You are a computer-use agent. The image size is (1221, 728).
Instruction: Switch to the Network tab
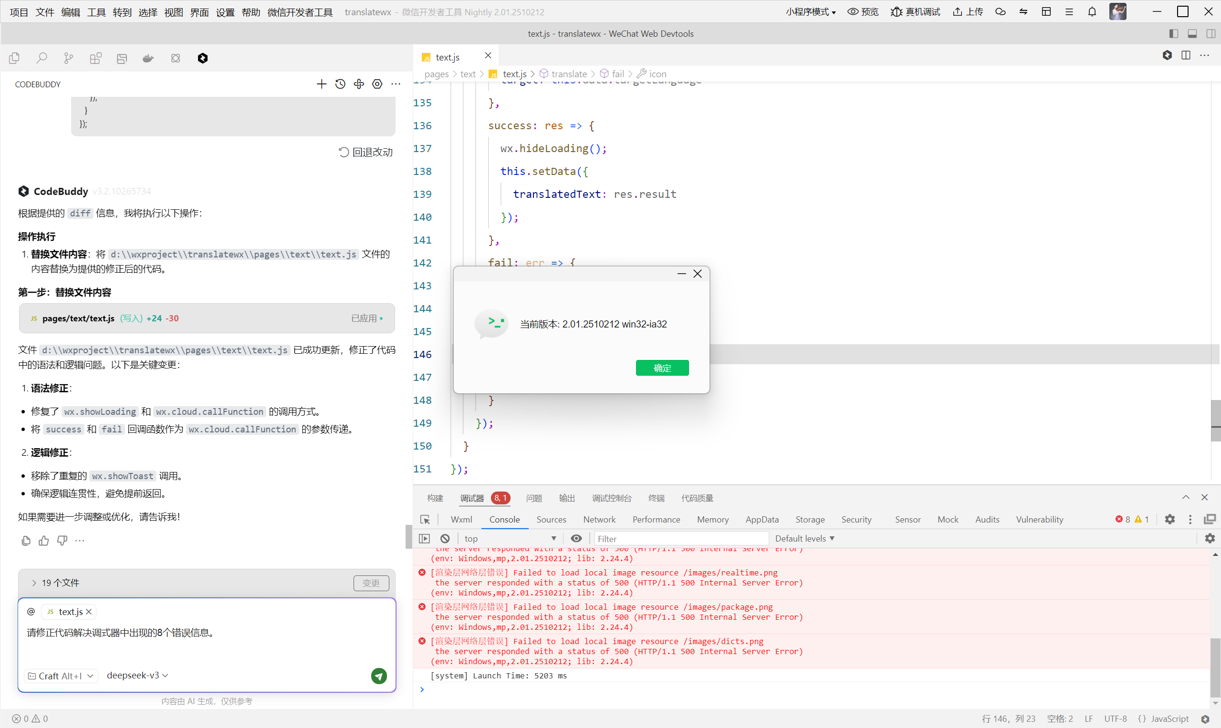[x=599, y=519]
